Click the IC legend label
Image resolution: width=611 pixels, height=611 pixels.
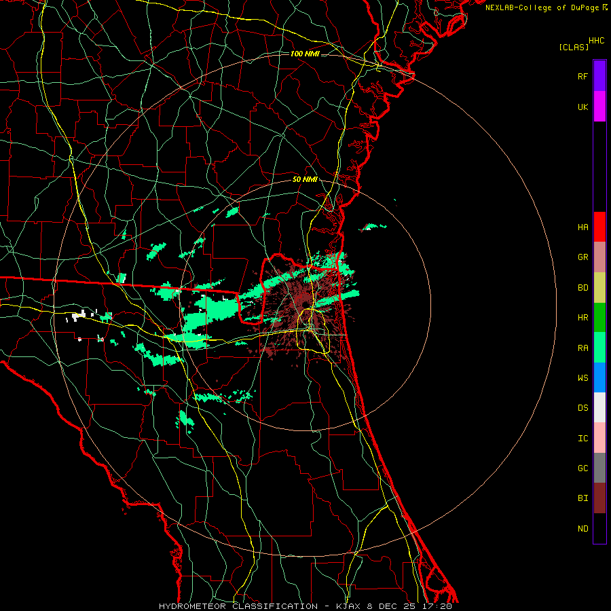(582, 438)
